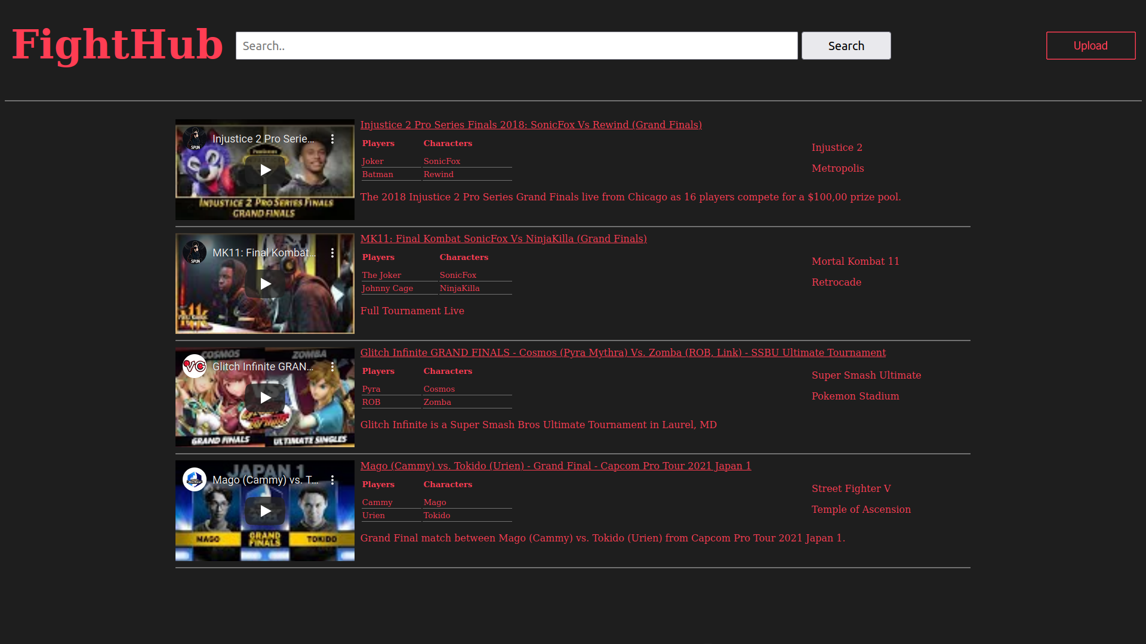Click the Search button

[x=846, y=46]
